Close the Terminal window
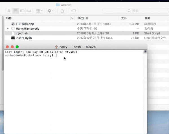The image size is (169, 134). (x=7, y=47)
